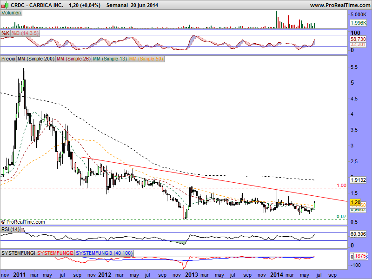Open the www.ProRealTime.com link
Screen dimensions: 372x279
coord(339,5)
